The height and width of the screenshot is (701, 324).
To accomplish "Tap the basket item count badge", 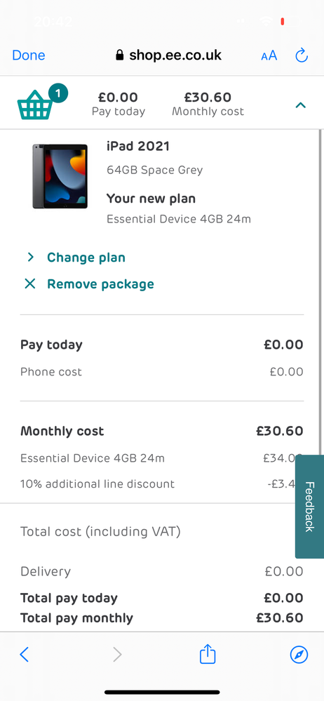I will coord(58,93).
